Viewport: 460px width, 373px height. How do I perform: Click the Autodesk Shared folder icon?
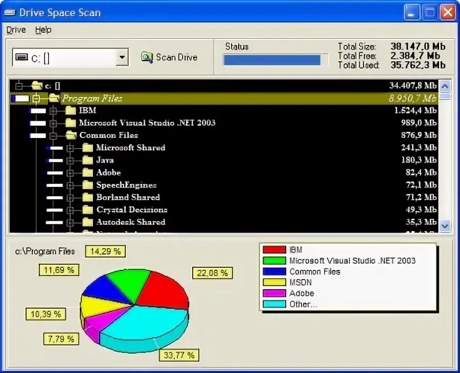click(87, 222)
